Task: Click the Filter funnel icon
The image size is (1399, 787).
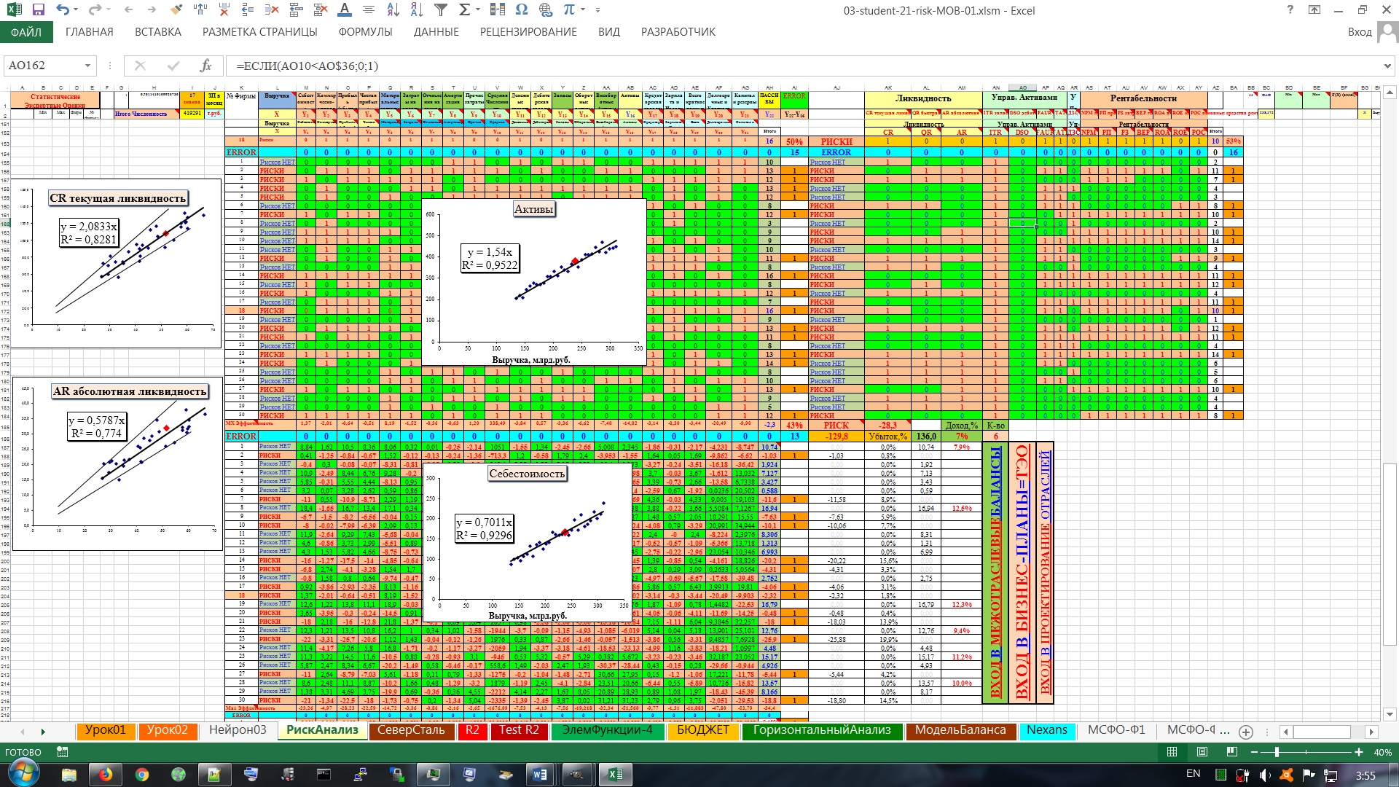Action: 441,10
